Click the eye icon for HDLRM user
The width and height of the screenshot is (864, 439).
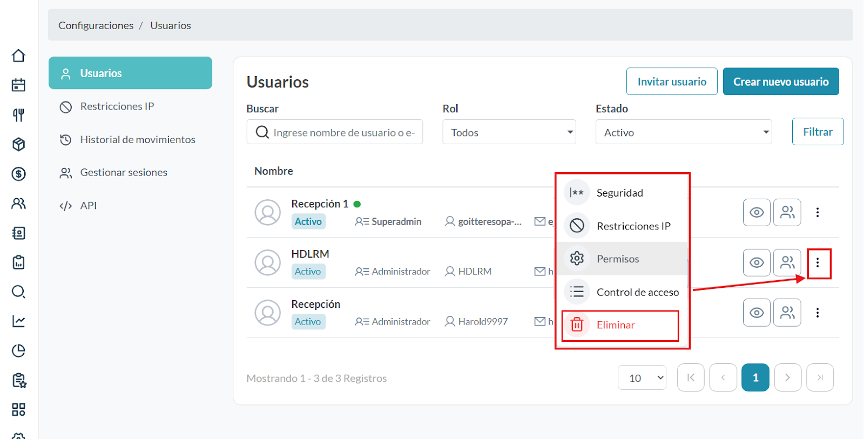[x=757, y=262]
